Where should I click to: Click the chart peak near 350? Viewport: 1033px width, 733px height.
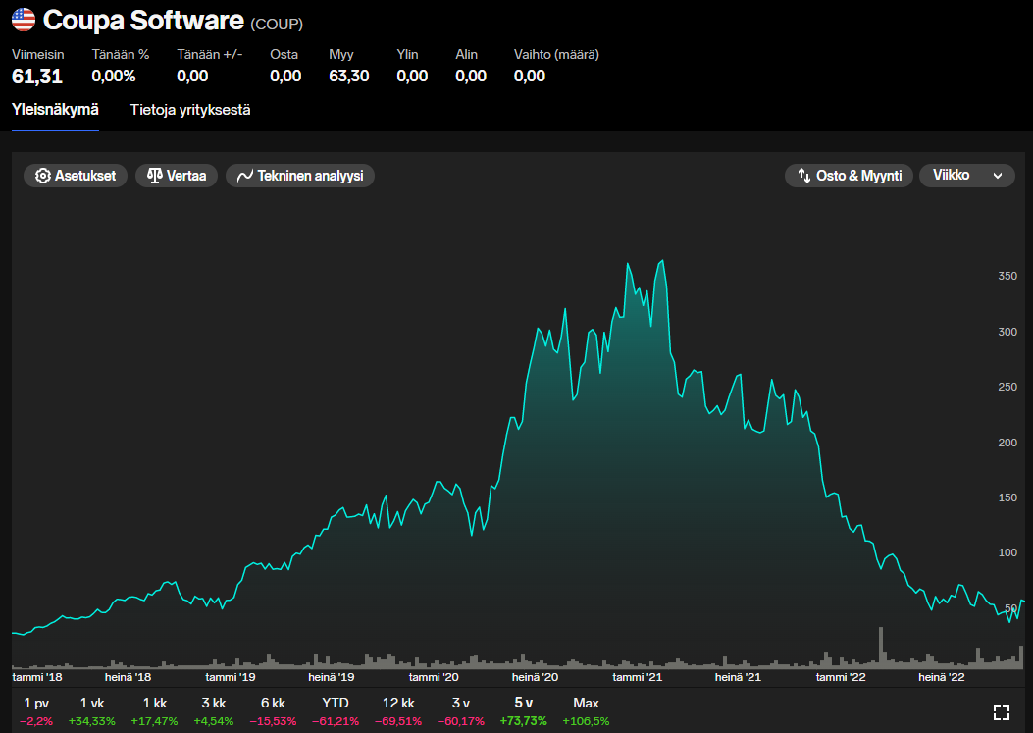pos(663,261)
